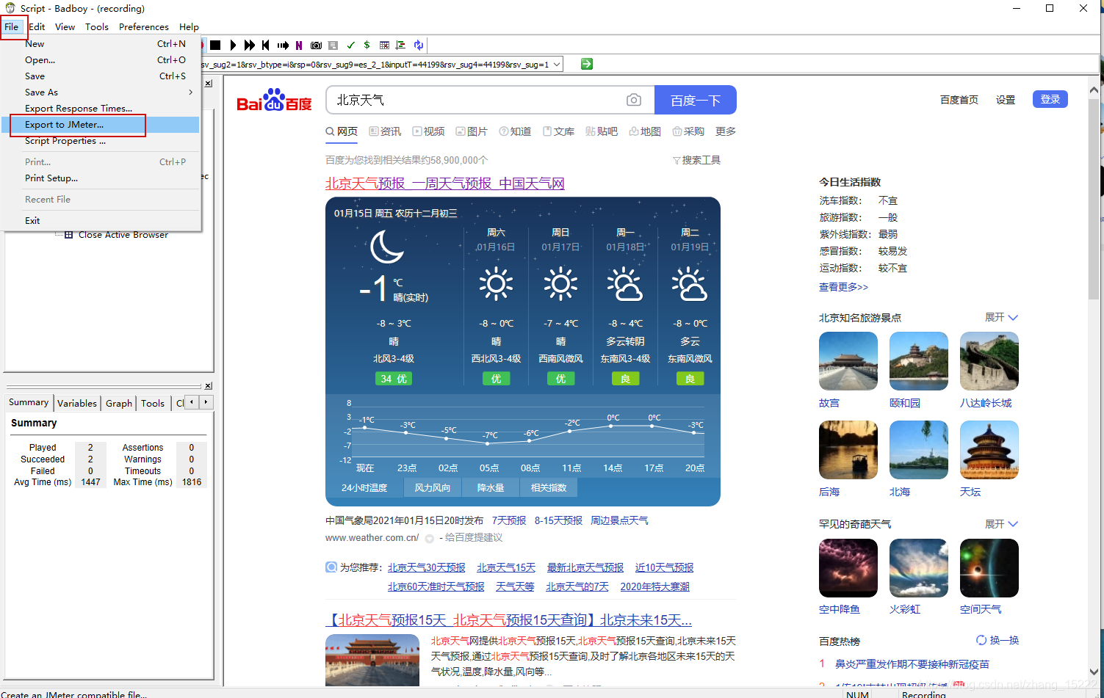Image resolution: width=1104 pixels, height=698 pixels.
Task: Open the File menu
Action: 12,26
